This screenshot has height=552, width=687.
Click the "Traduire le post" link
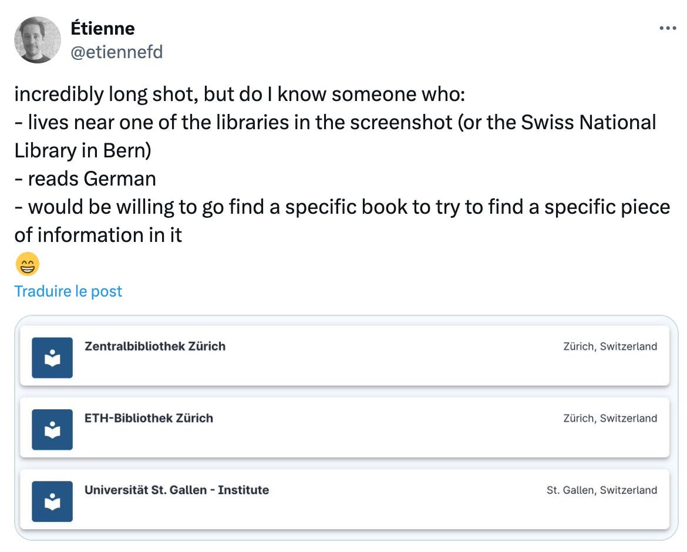68,291
